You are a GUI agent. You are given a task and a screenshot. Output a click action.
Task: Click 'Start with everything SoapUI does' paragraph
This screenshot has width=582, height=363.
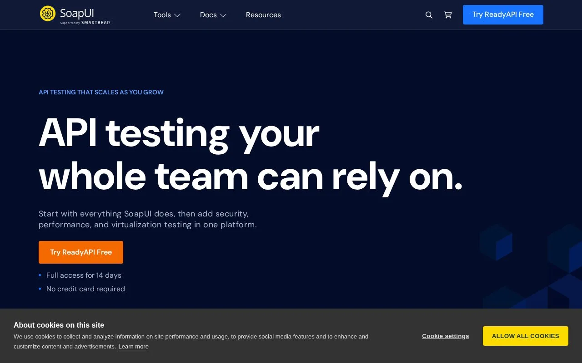pyautogui.click(x=148, y=219)
